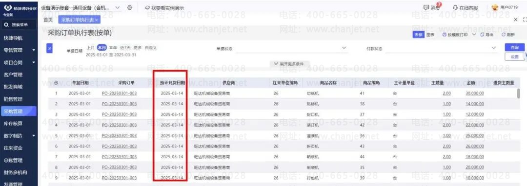
Task: Click the 设置 settings button
Action: click(515, 57)
